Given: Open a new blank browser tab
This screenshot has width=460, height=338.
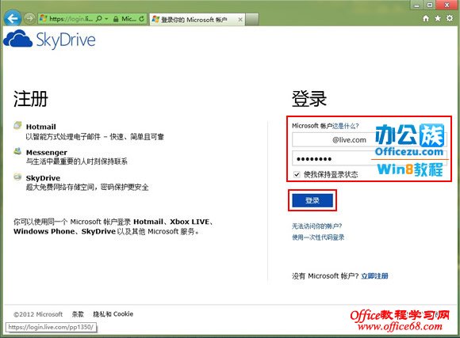Looking at the screenshot, I should 252,19.
